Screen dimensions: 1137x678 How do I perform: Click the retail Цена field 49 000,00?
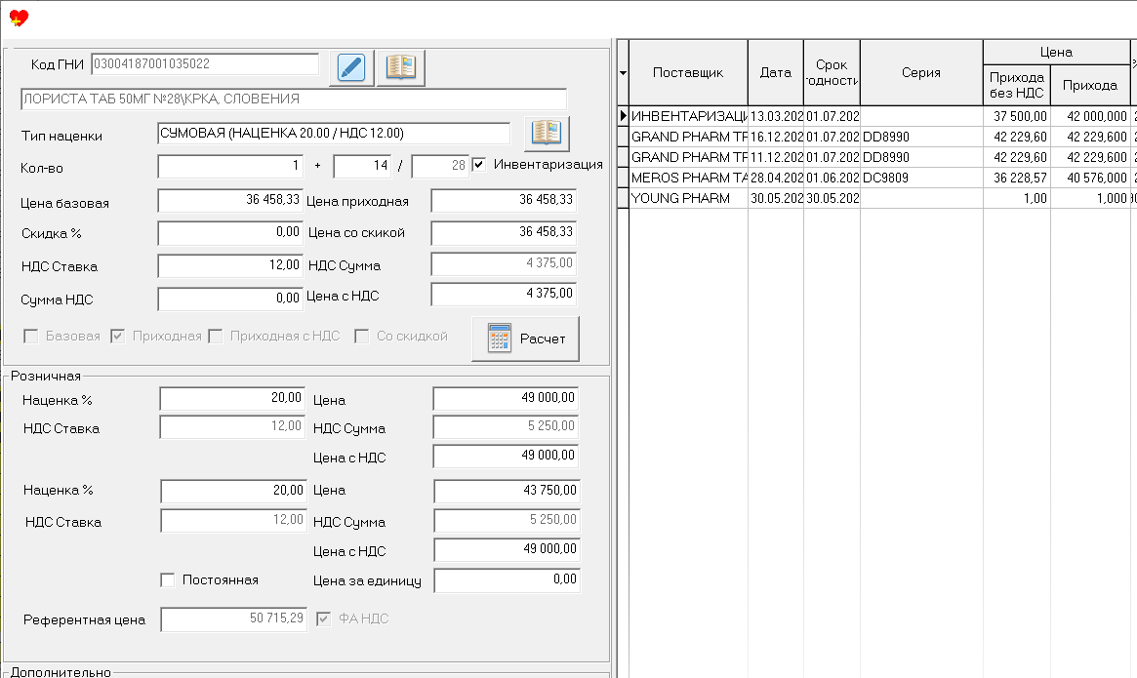pos(507,398)
